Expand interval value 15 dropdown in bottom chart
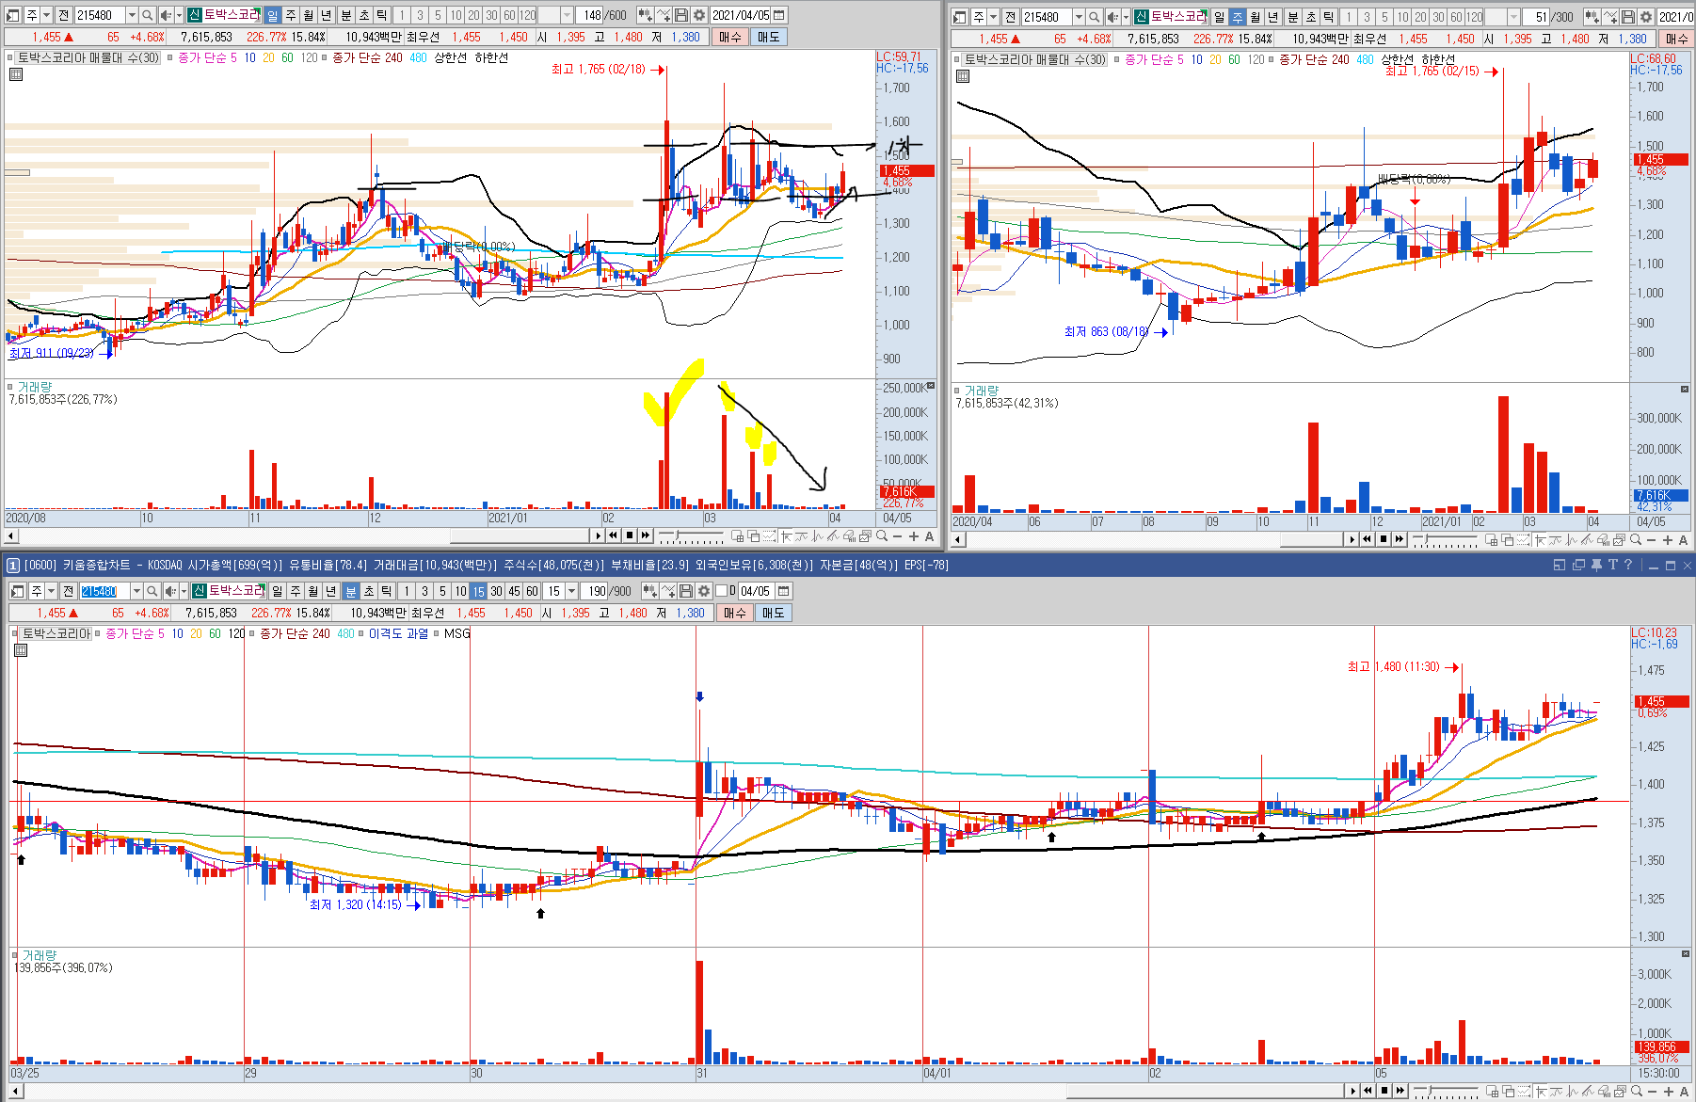 (571, 591)
